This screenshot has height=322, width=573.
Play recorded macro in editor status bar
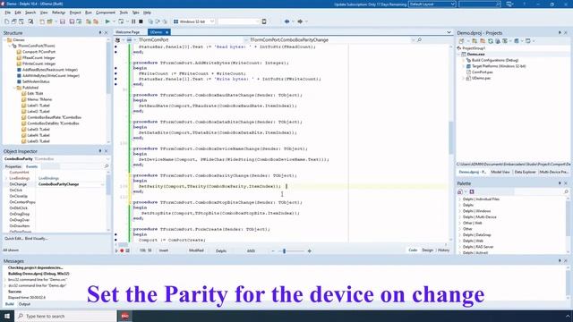pyautogui.click(x=116, y=250)
